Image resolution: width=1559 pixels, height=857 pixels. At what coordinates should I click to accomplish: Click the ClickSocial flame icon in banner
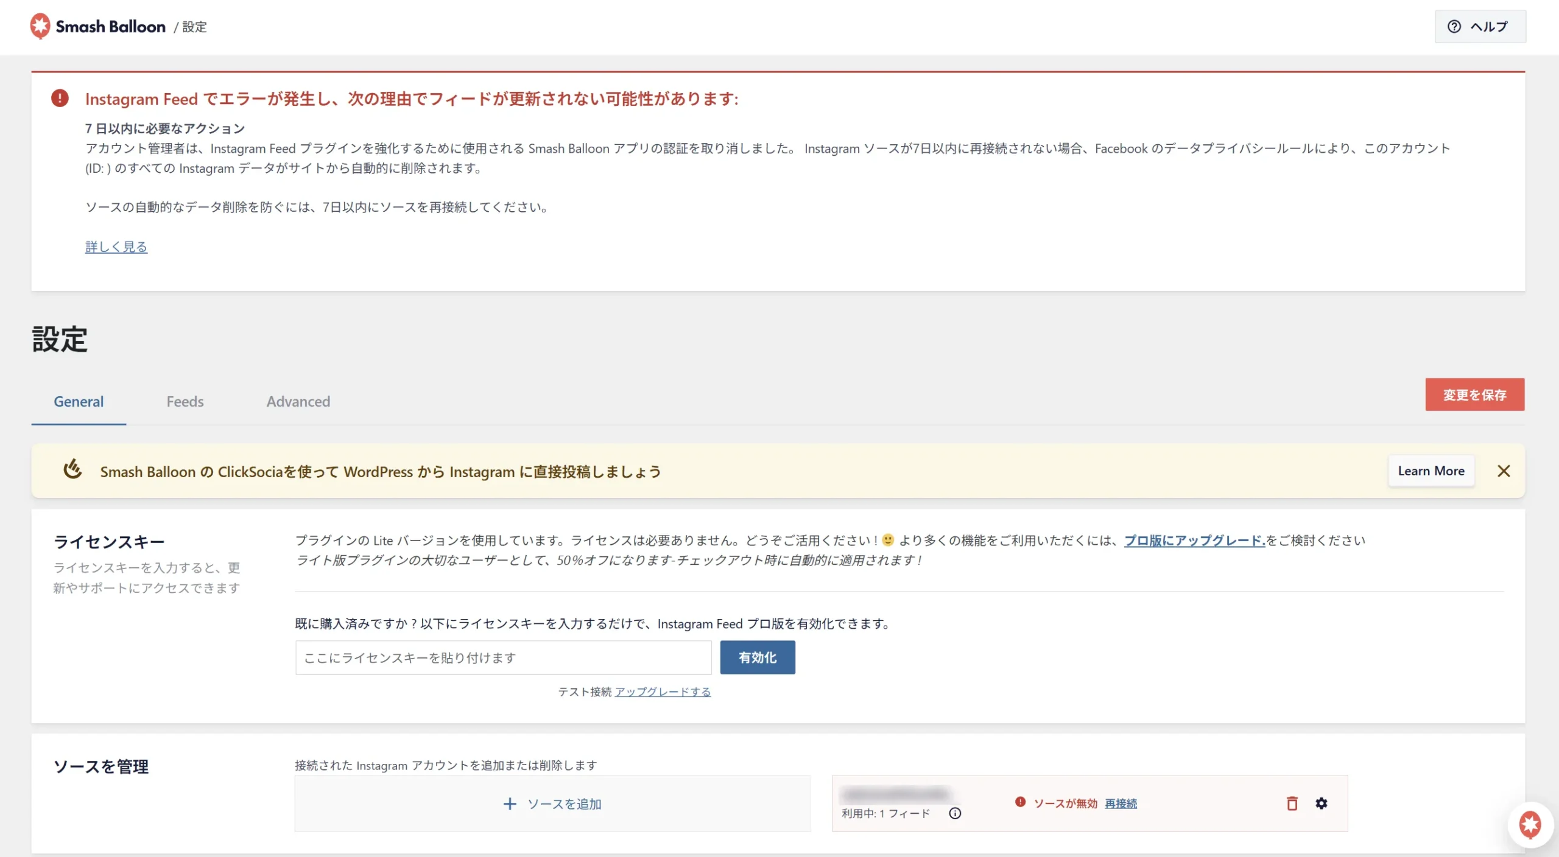coord(72,469)
